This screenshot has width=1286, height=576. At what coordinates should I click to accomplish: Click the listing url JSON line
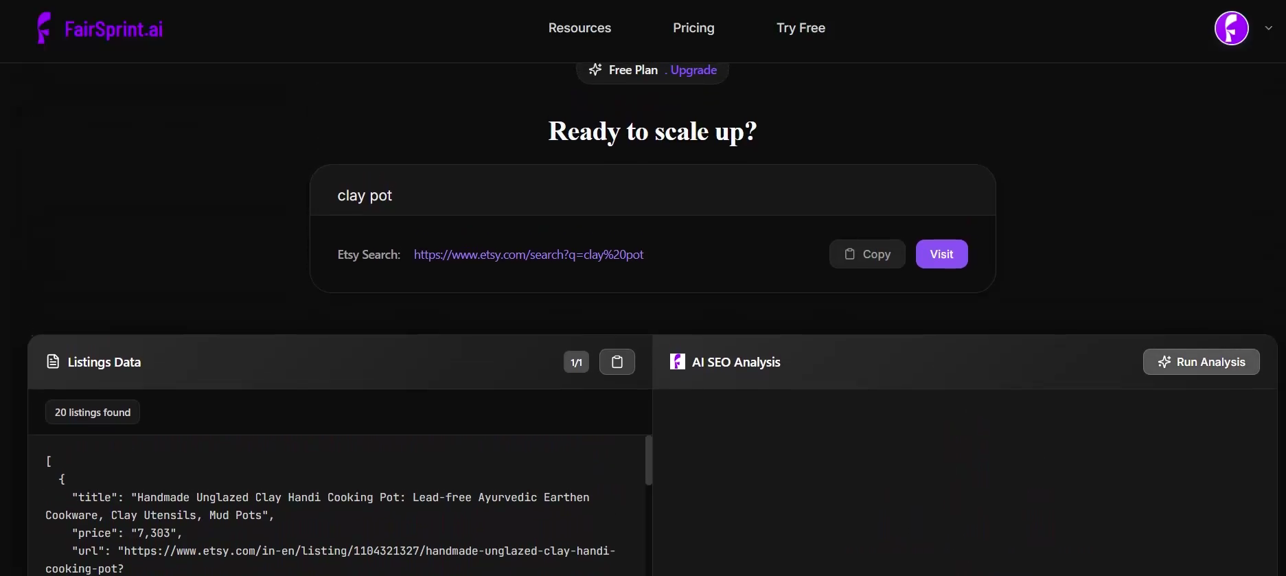click(330, 560)
